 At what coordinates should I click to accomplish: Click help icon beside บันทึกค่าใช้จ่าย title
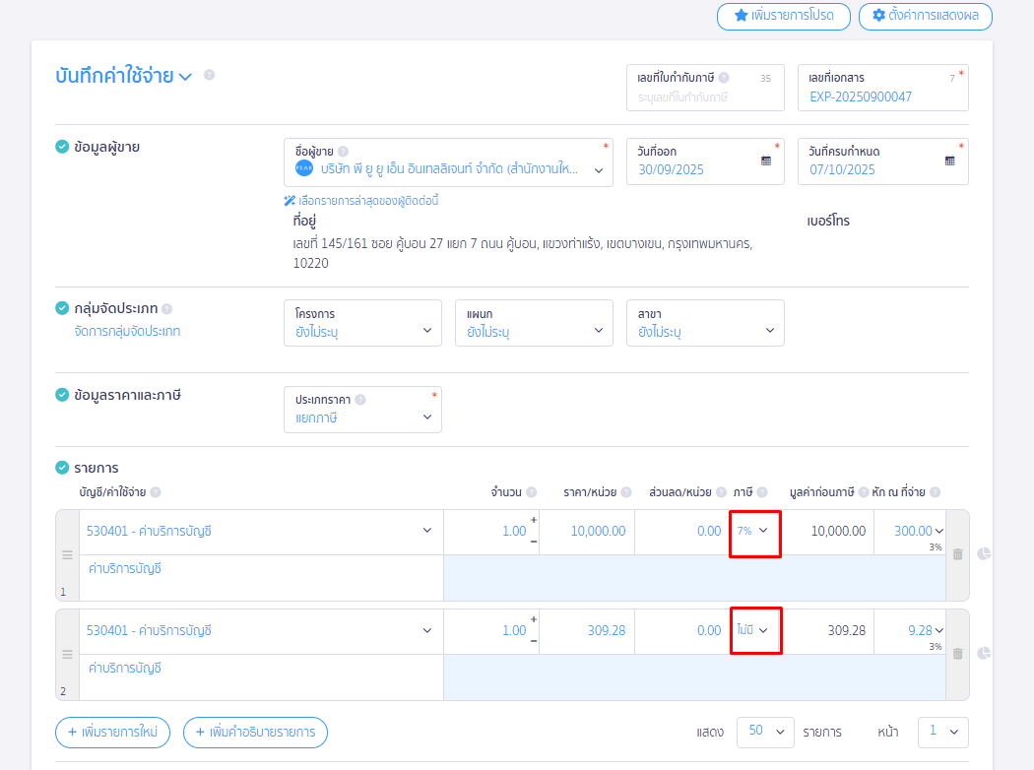point(209,75)
